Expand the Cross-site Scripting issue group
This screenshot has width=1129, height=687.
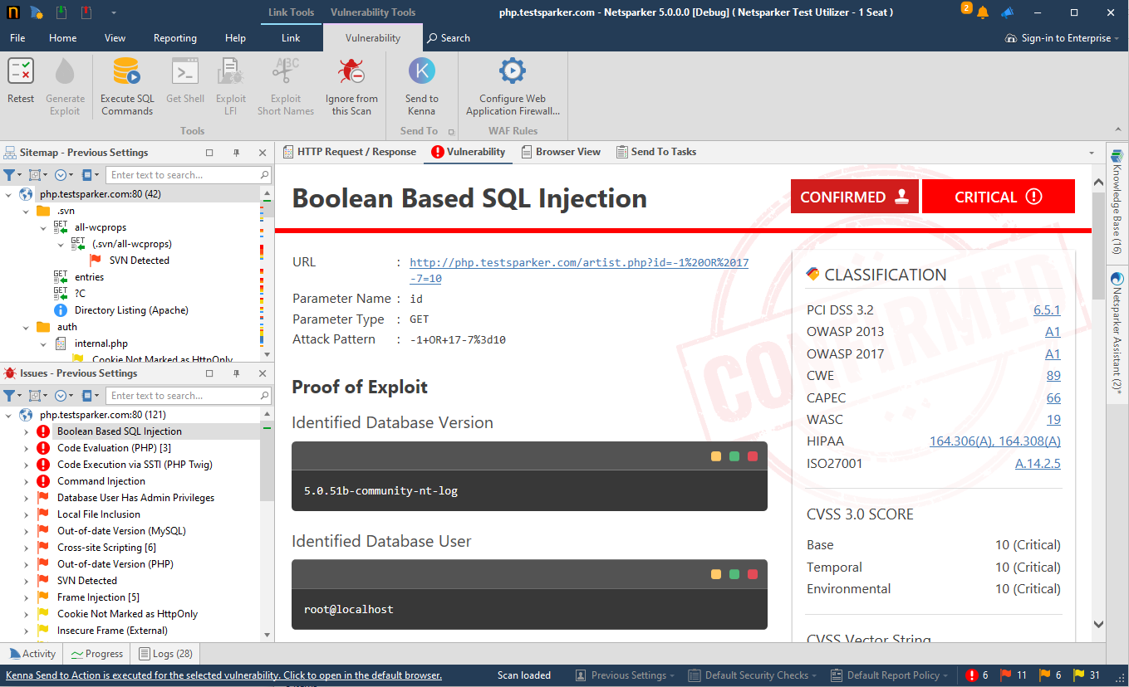tap(26, 547)
